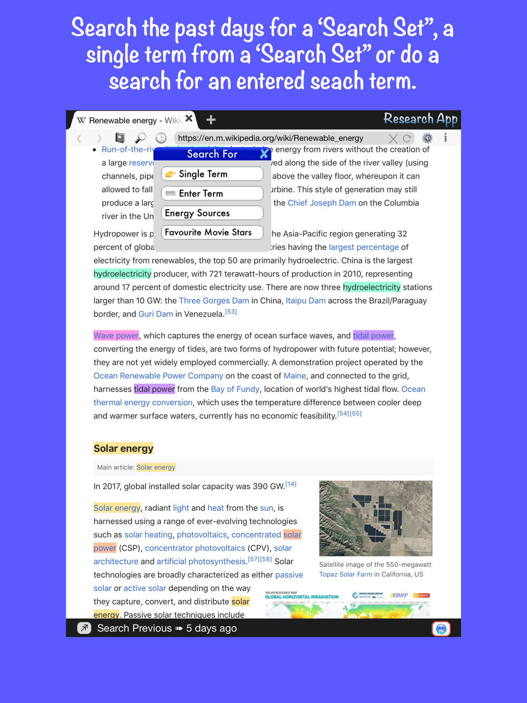Open settings via the gear icon
This screenshot has width=527, height=703.
(x=427, y=138)
